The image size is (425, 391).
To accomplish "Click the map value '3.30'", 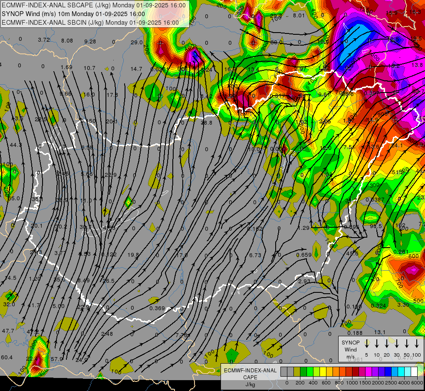I will pyautogui.click(x=403, y=305).
